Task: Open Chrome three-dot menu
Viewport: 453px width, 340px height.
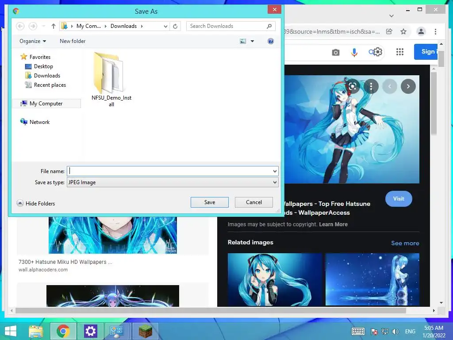Action: tap(435, 31)
